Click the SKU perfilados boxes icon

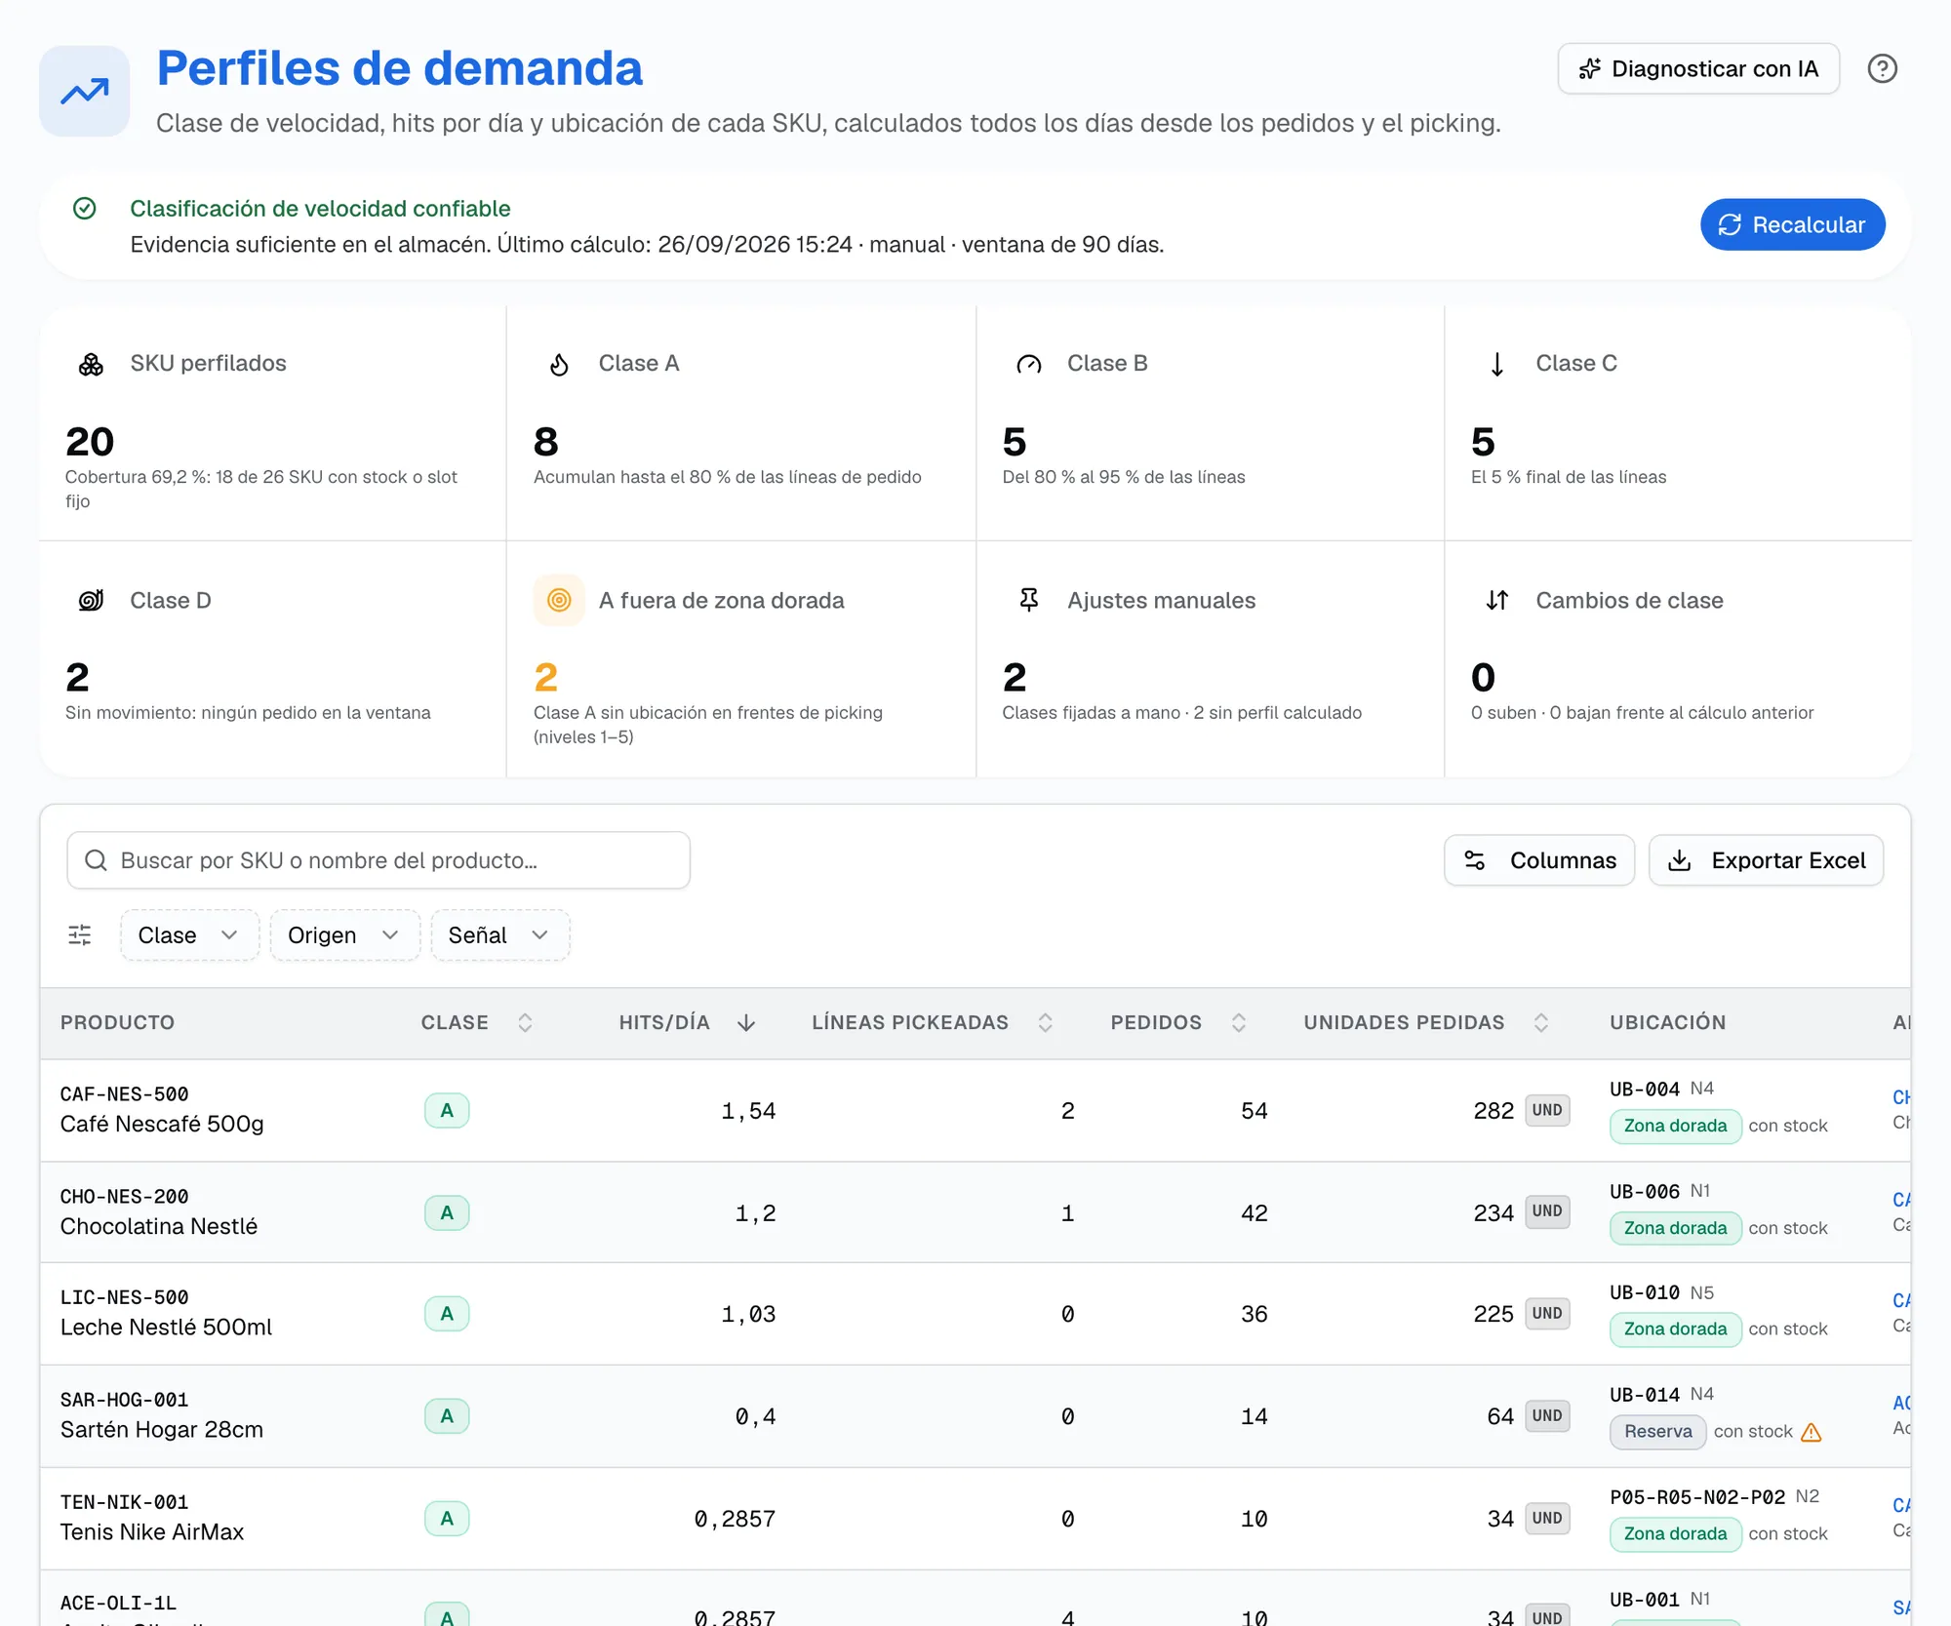91,364
